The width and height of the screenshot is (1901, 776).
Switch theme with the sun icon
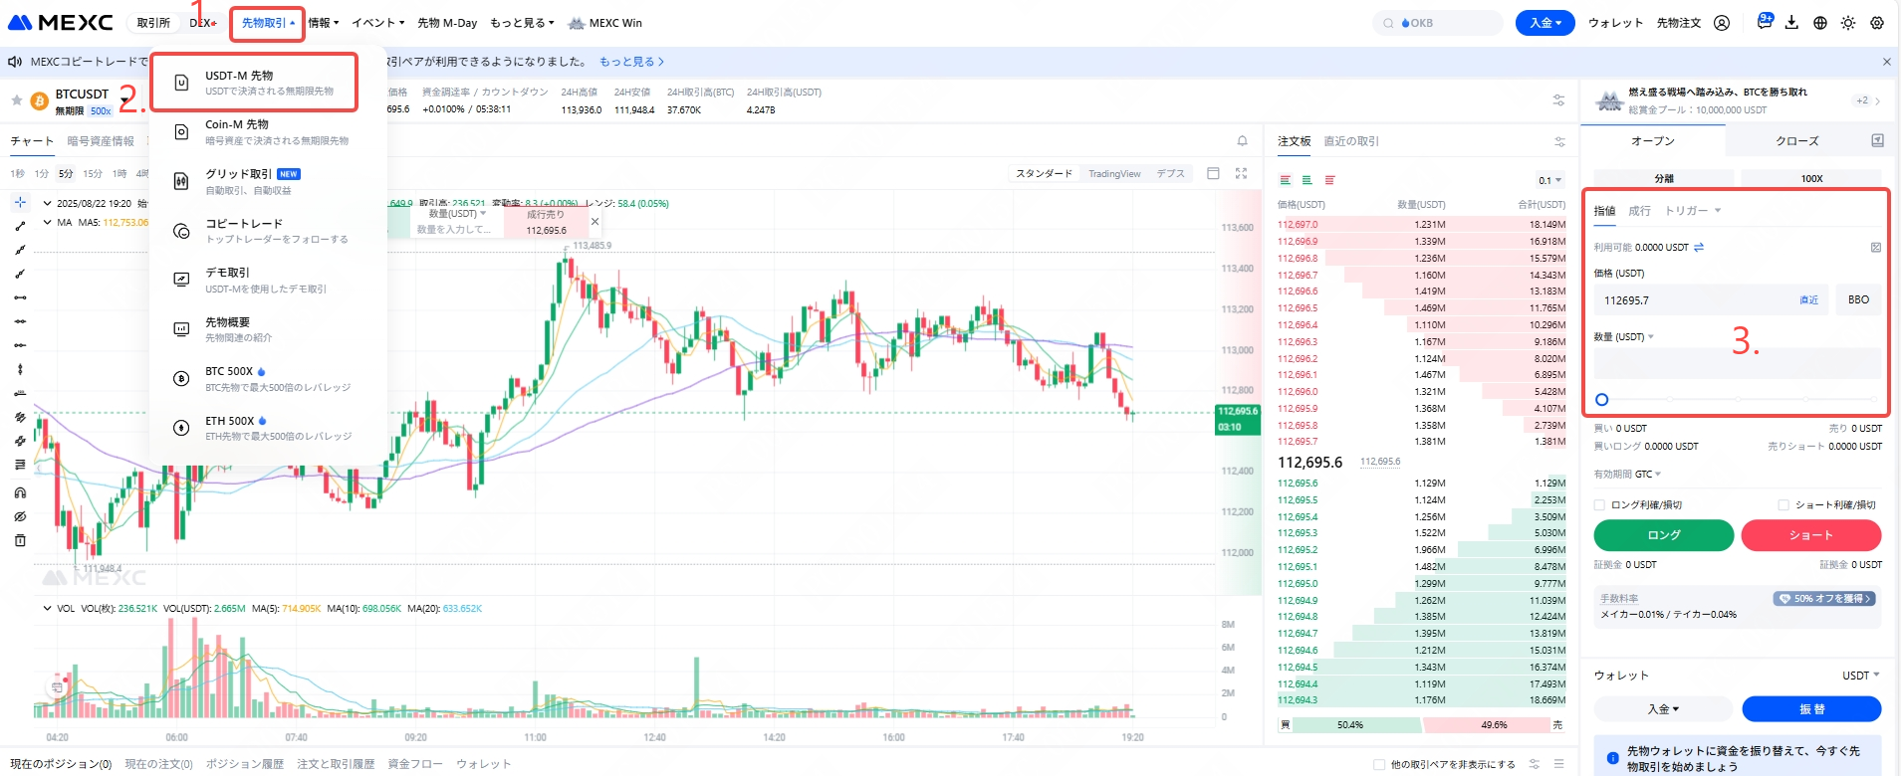[x=1848, y=23]
